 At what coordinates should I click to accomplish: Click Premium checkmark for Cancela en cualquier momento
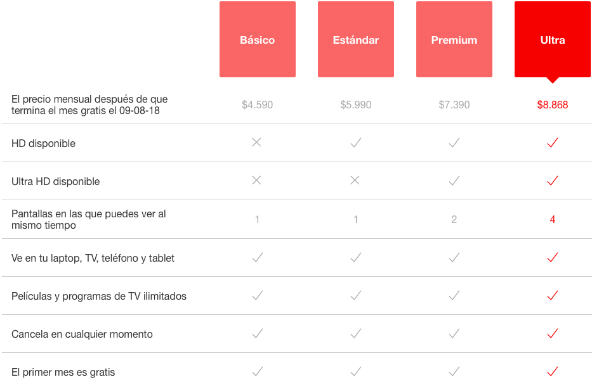click(454, 333)
